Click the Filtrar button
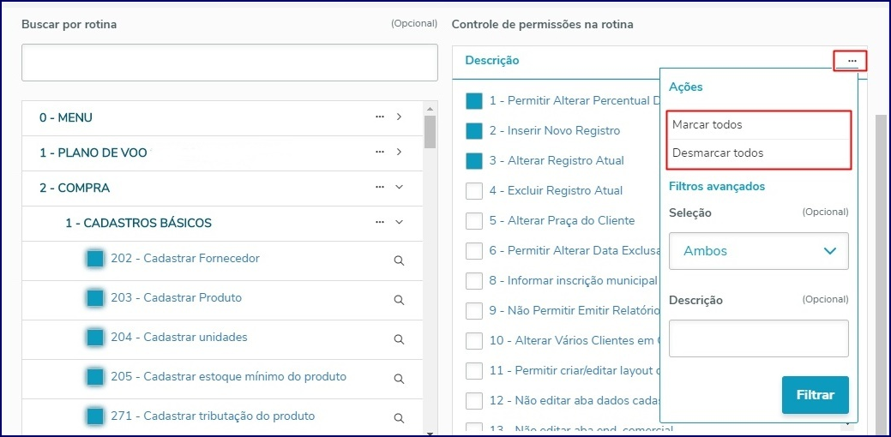Screen dimensions: 891x437 (x=815, y=395)
